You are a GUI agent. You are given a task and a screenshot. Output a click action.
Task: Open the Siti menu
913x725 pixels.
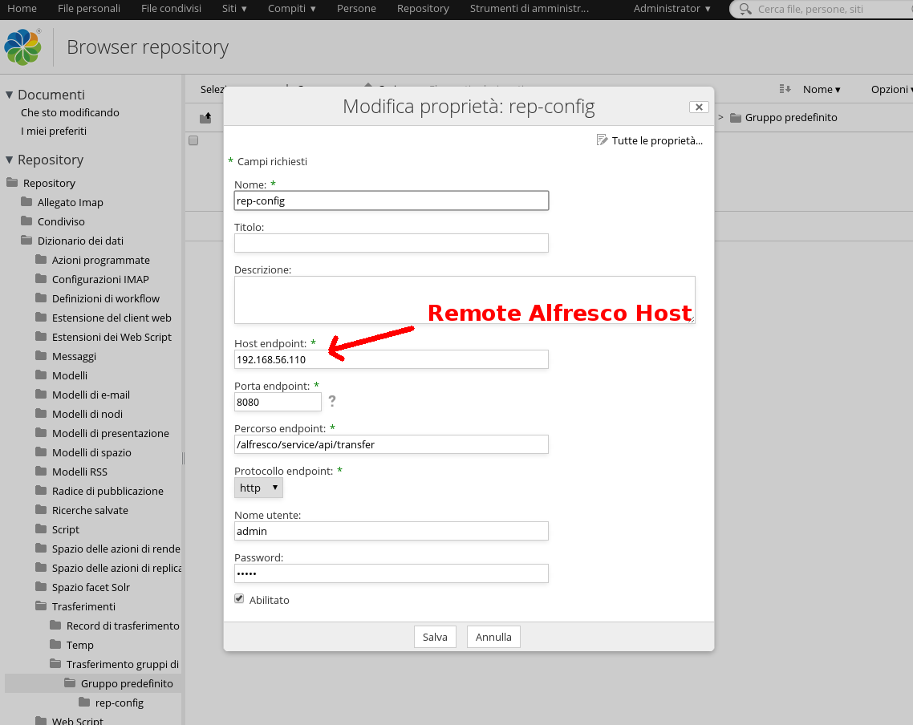tap(234, 9)
